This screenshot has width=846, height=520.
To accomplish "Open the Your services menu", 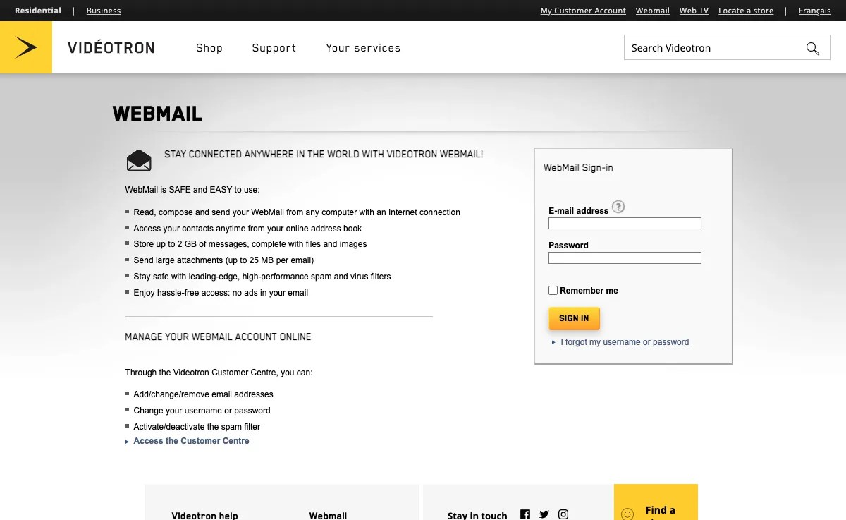I will (x=363, y=48).
